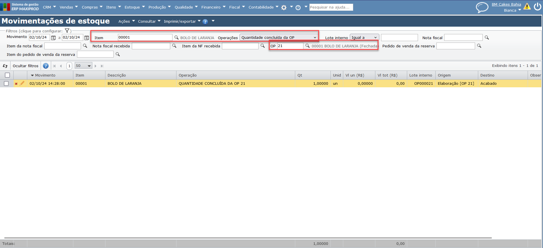Open calendar for Movimento start date
Viewport: 543px width, 248px height.
tap(53, 38)
